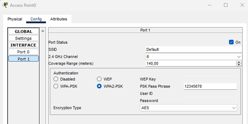Expand the Encryption Type dropdown
248x124 pixels.
coord(189,108)
